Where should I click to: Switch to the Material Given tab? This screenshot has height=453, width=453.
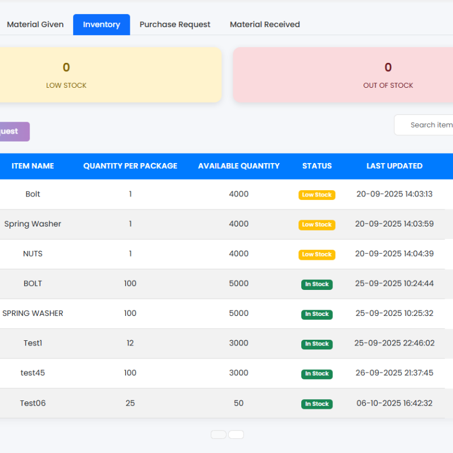coord(35,24)
